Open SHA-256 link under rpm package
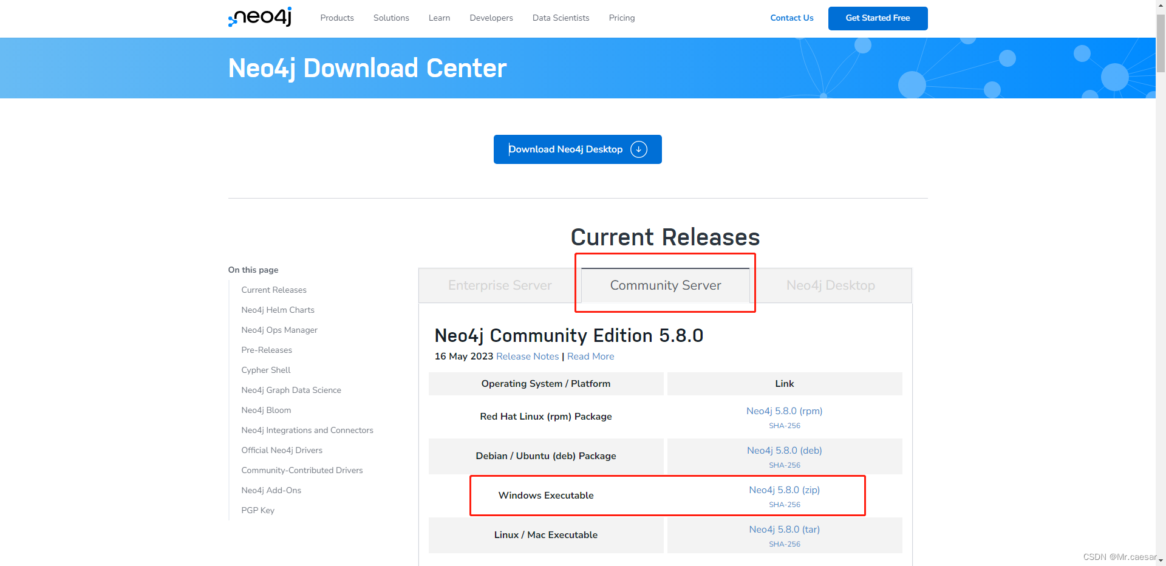The height and width of the screenshot is (566, 1166). [785, 426]
